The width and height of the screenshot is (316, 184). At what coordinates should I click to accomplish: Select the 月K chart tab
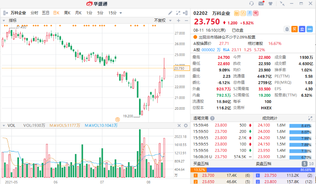pos(78,13)
